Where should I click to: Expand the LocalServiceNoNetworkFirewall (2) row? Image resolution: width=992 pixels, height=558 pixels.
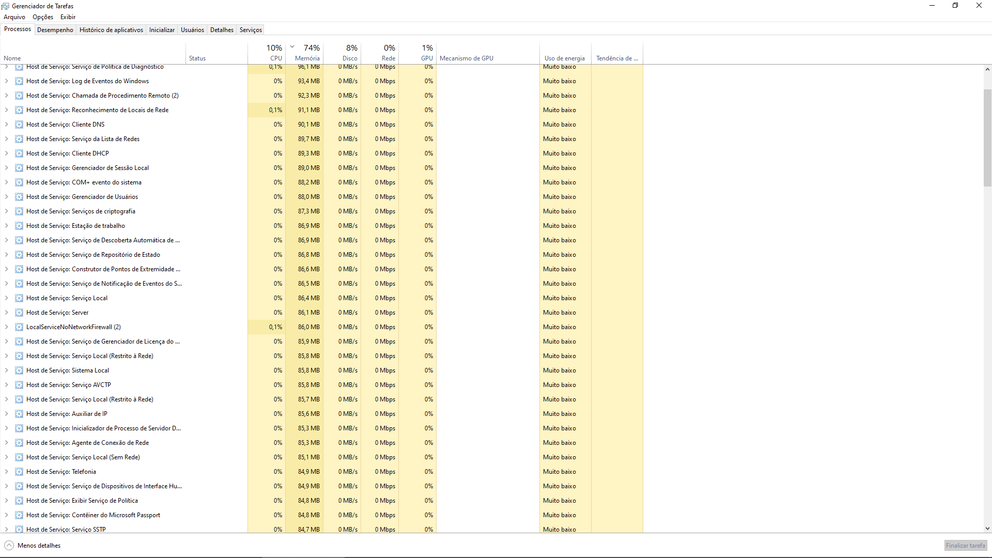point(7,327)
